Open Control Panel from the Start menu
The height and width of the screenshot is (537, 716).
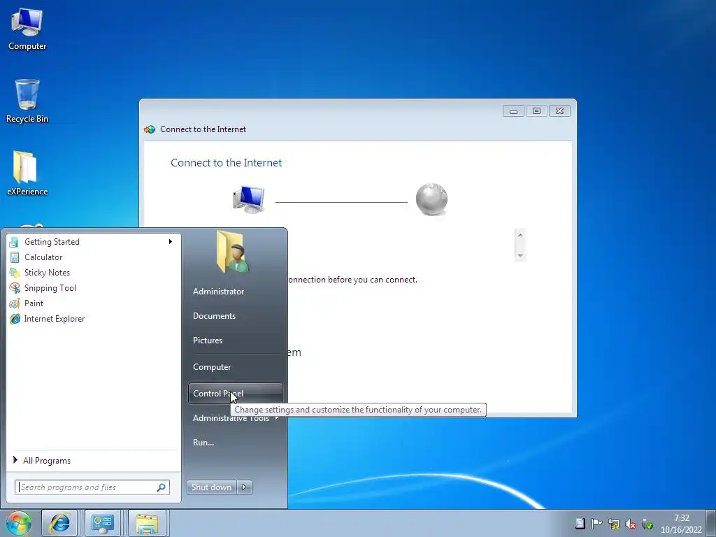click(235, 393)
